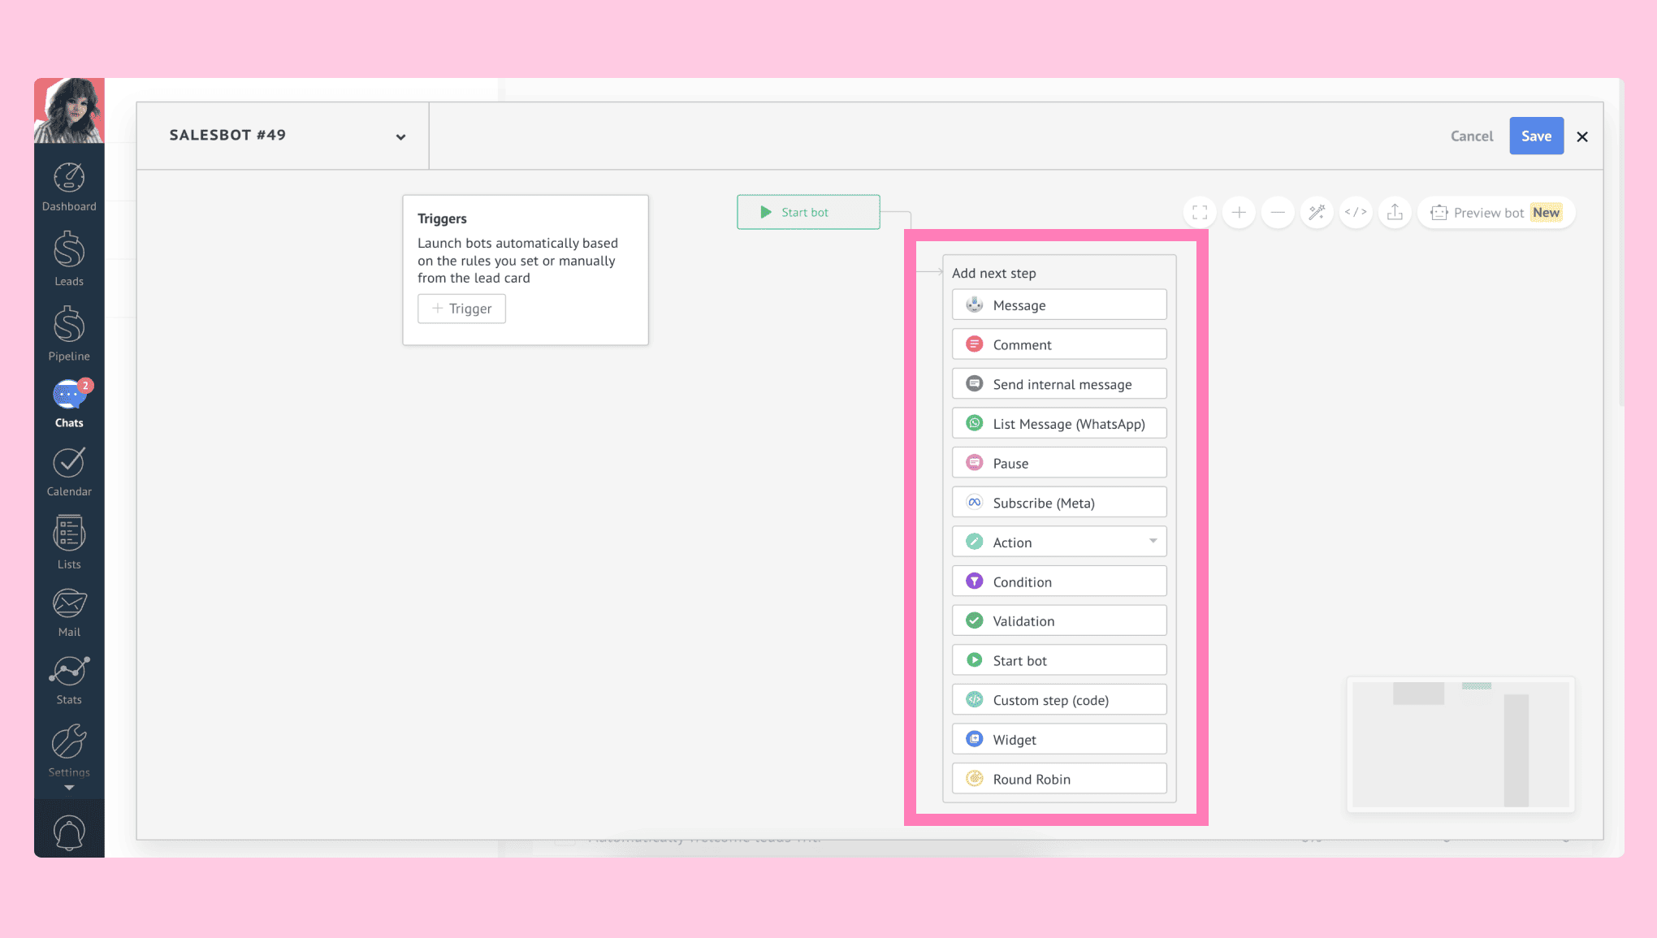Open notifications bell at sidebar bottom
Viewport: 1657px width, 938px height.
tap(69, 832)
